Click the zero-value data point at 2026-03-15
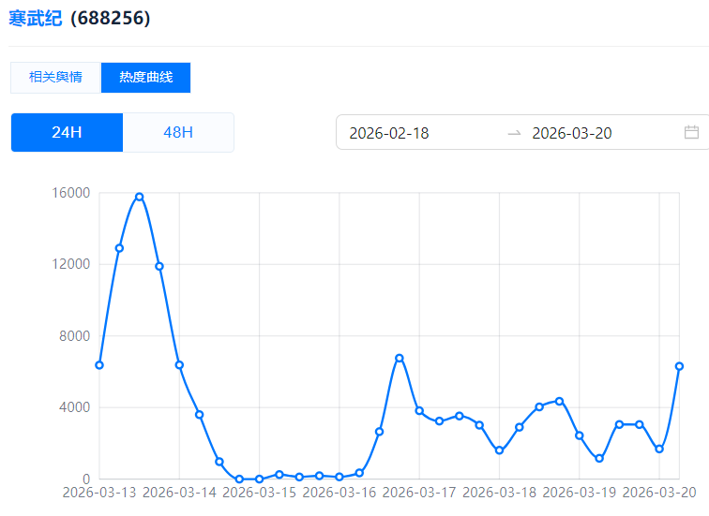Viewport: 709px width, 516px height. tap(260, 479)
